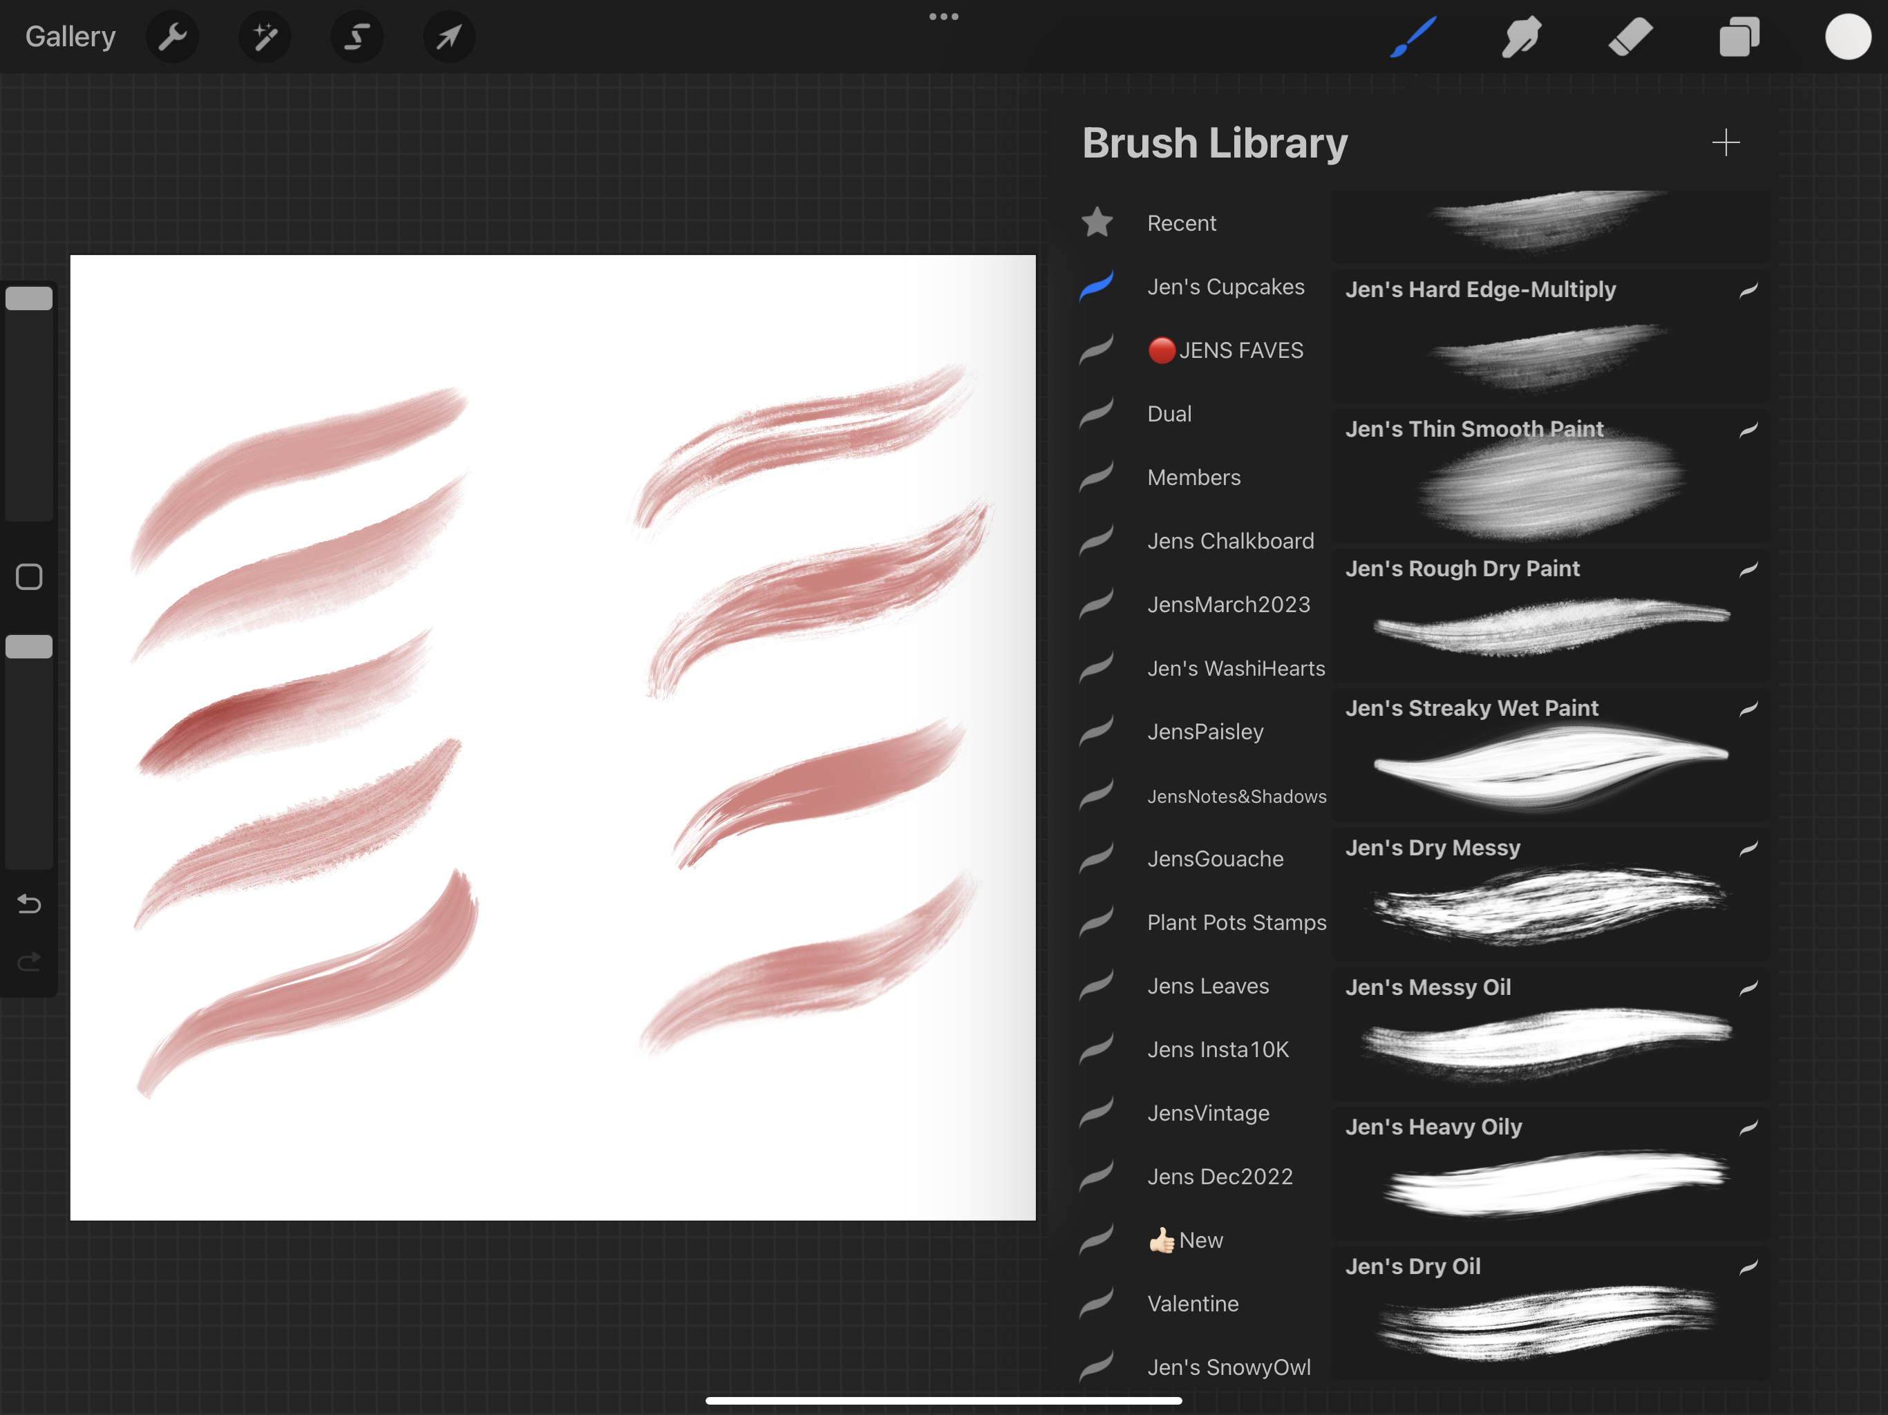
Task: Undo the last stroke
Action: [29, 903]
